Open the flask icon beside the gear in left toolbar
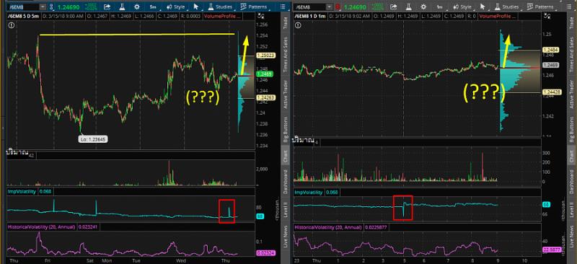 [122, 6]
